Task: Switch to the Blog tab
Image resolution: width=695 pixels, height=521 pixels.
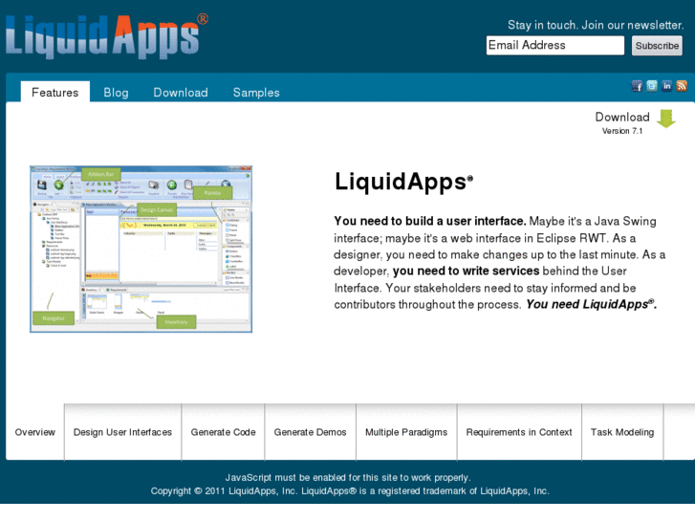Action: pyautogui.click(x=116, y=92)
